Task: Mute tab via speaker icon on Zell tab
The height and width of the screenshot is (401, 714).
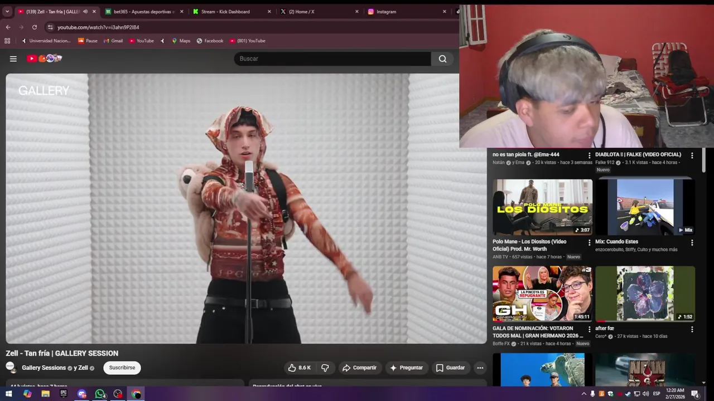Action: point(85,11)
